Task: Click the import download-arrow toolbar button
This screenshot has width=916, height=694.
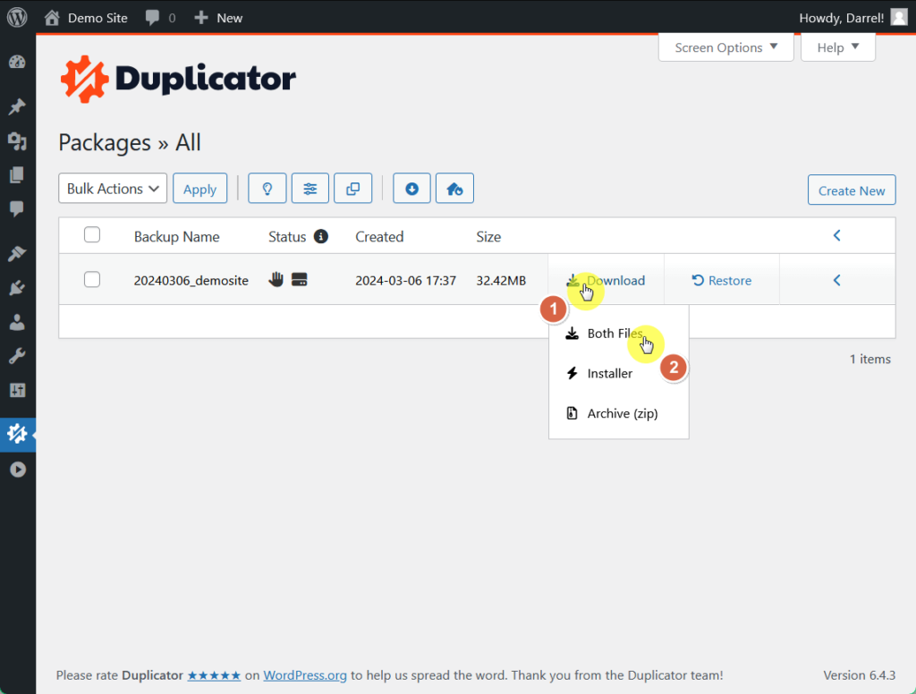Action: 411,189
